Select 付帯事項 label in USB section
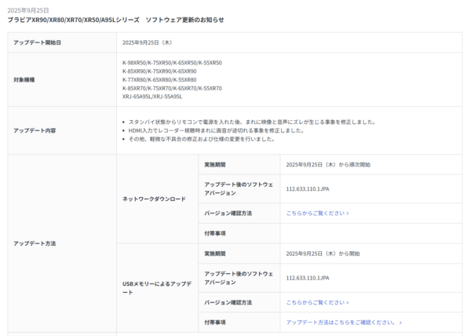471x336 pixels. (x=215, y=323)
